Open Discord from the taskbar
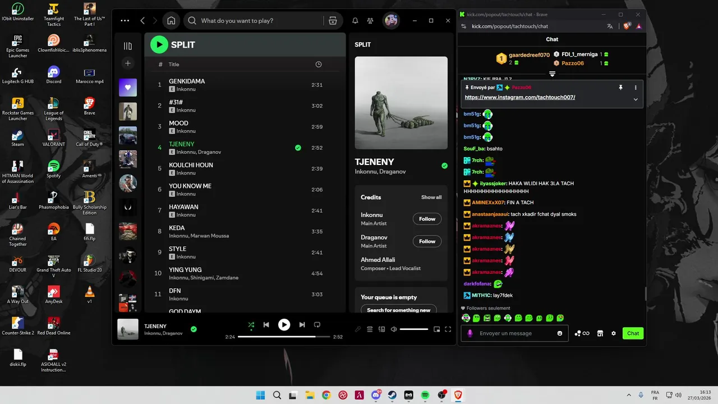 [x=376, y=395]
